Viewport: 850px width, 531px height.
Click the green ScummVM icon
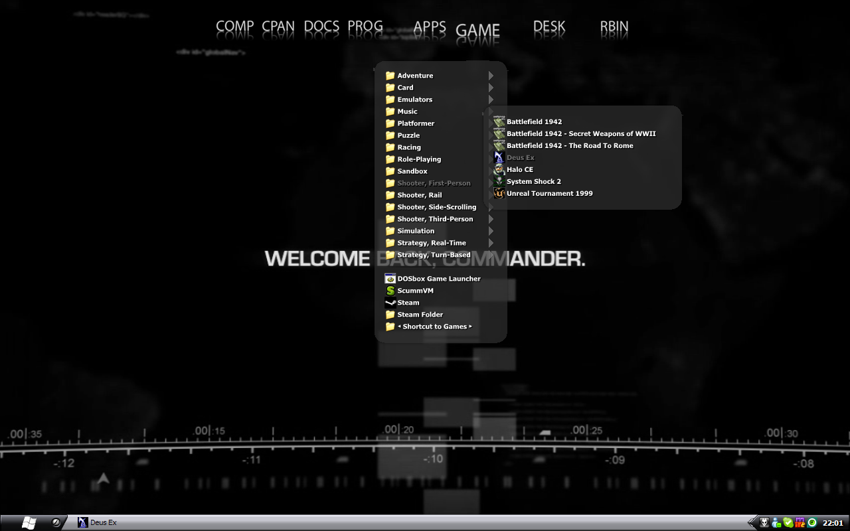(390, 291)
